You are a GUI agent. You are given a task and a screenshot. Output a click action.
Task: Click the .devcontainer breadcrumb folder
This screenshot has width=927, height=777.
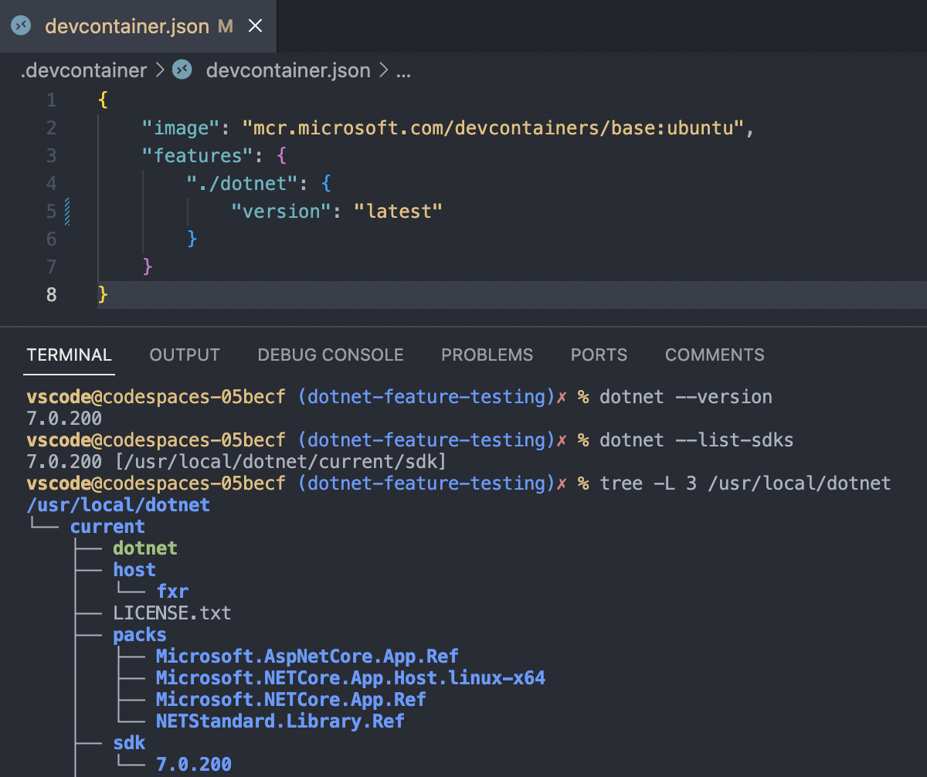tap(83, 71)
